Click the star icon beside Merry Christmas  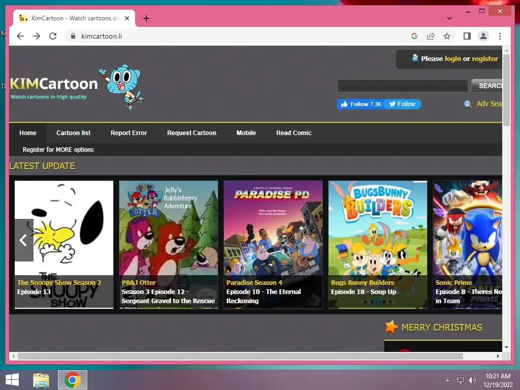[392, 327]
